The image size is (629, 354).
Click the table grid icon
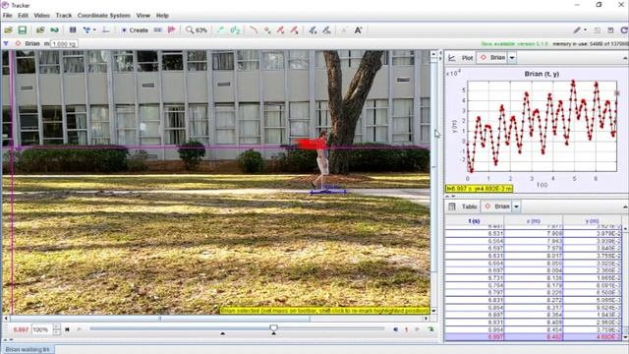452,206
